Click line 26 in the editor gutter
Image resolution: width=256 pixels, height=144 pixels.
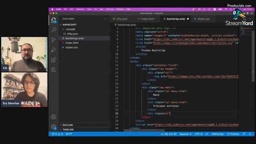(x=116, y=113)
